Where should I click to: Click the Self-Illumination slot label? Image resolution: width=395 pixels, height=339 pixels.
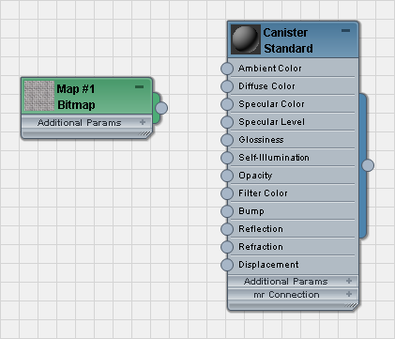pos(274,158)
